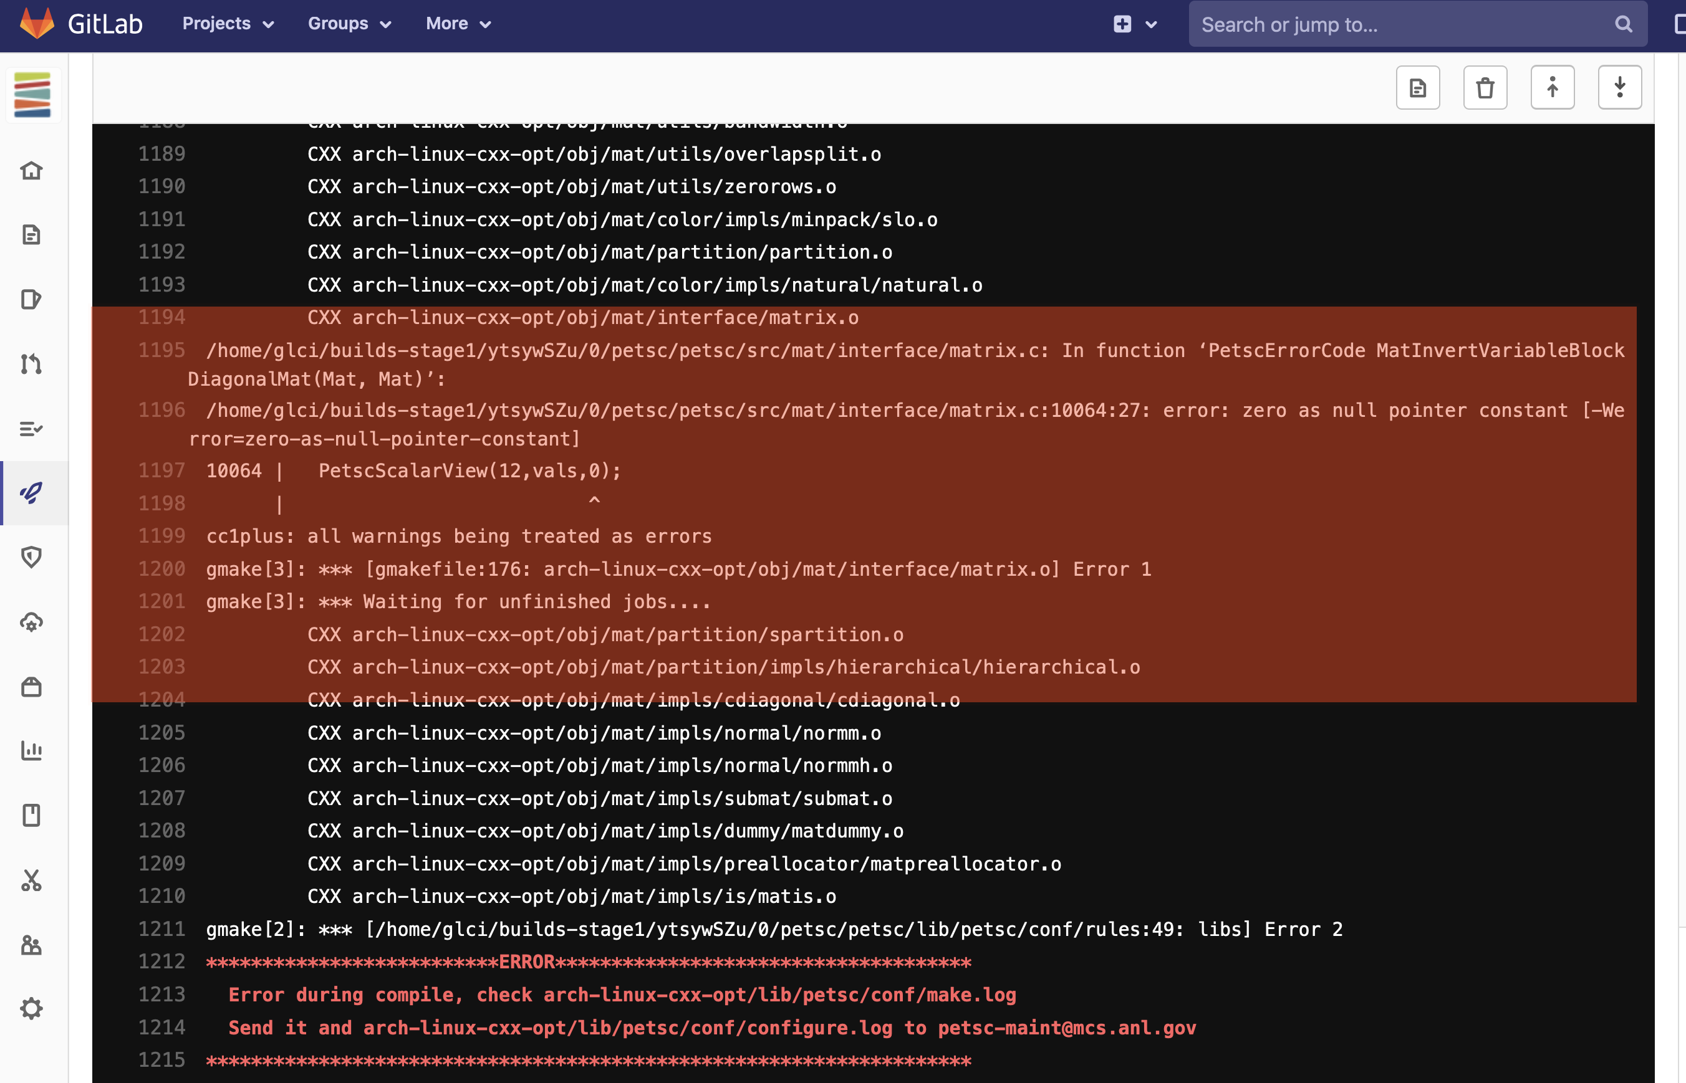Click line number 1213

coord(162,995)
